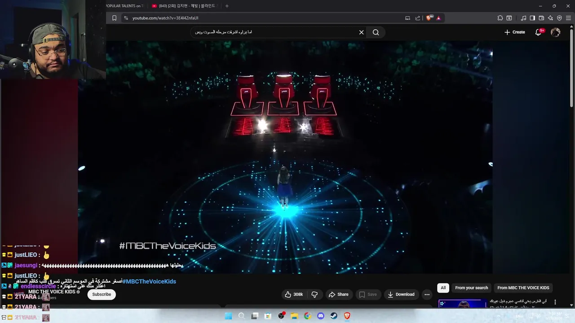Open Brave Wallet icon
The width and height of the screenshot is (575, 323).
click(x=541, y=18)
